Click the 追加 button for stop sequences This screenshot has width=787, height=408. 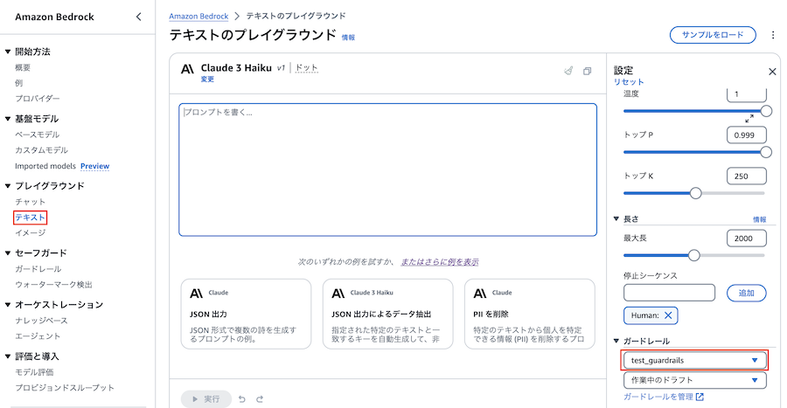click(x=747, y=293)
